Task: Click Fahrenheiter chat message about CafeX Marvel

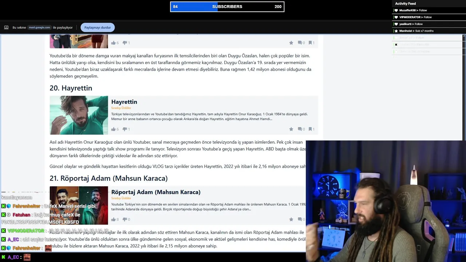Action: click(x=48, y=206)
